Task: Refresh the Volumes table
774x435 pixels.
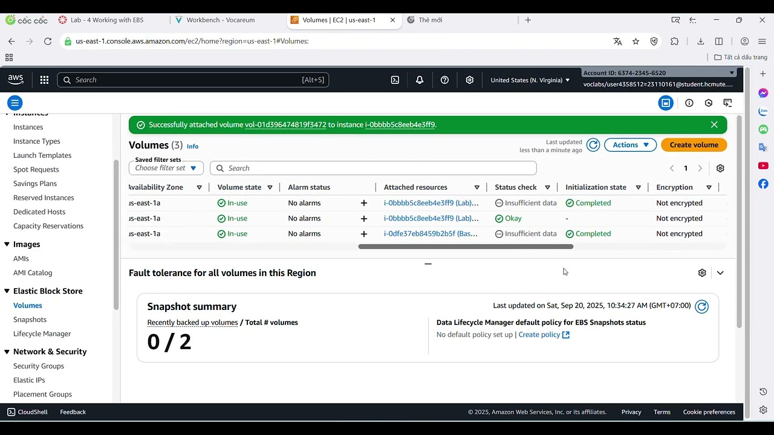Action: [593, 145]
